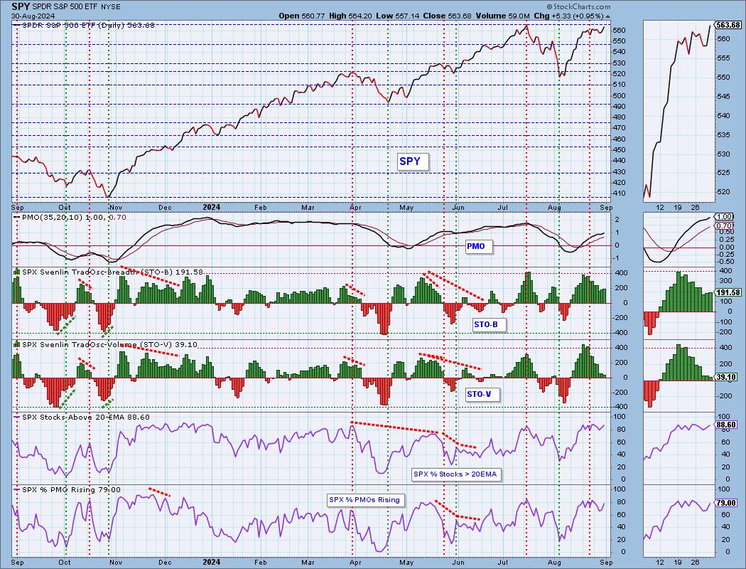Click the 410 level on main price axis
This screenshot has width=746, height=569.
click(619, 193)
